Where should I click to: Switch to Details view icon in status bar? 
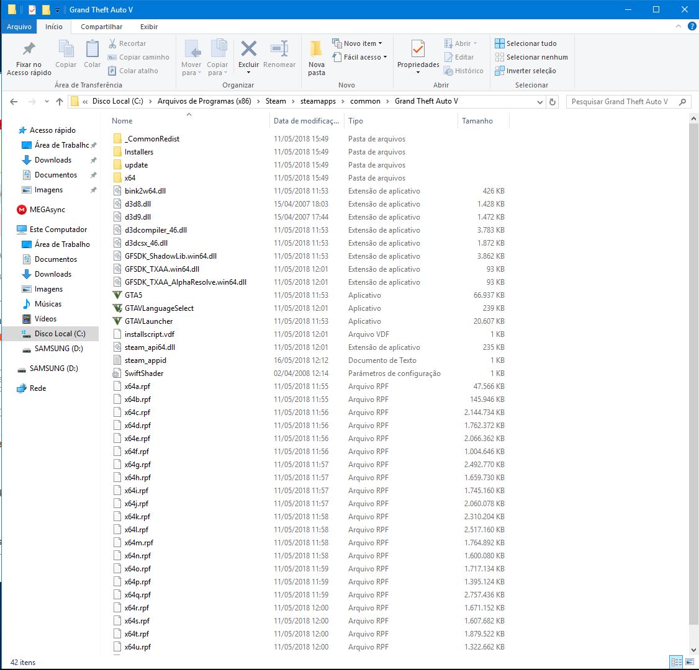[x=676, y=662]
